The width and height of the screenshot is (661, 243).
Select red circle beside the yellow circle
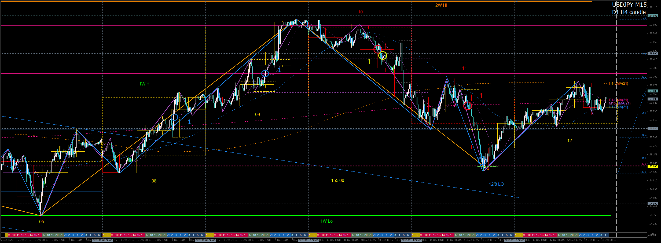[378, 49]
